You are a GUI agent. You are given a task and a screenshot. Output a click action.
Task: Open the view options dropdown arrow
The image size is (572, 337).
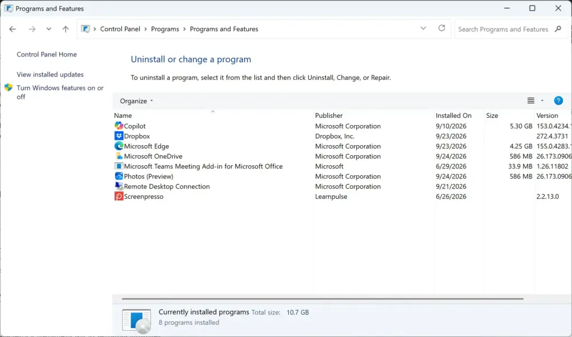(x=542, y=100)
